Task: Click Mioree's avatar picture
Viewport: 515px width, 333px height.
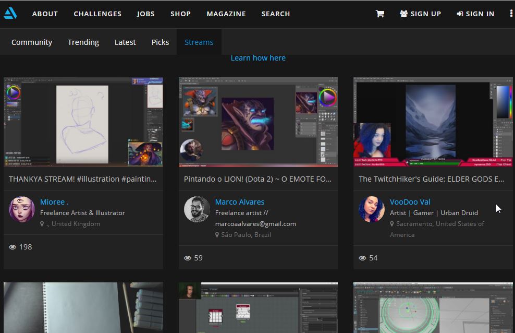Action: coord(22,209)
